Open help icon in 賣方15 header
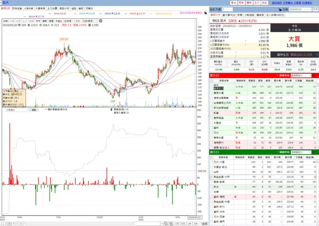 (277, 152)
